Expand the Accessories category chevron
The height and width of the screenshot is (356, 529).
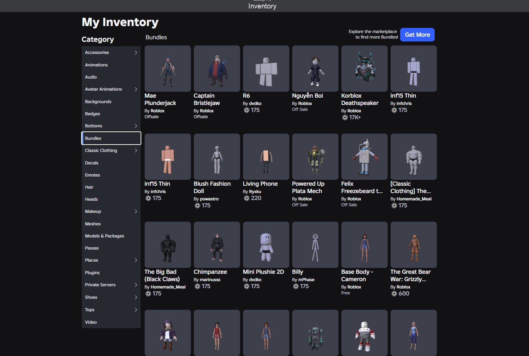136,52
